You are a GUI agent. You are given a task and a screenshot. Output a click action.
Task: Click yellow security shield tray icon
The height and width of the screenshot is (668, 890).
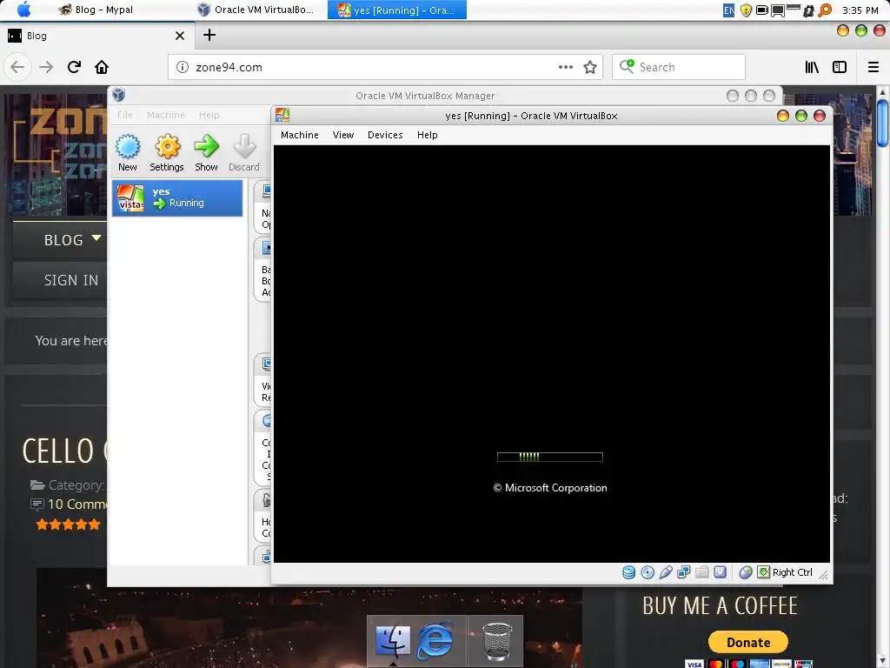746,10
